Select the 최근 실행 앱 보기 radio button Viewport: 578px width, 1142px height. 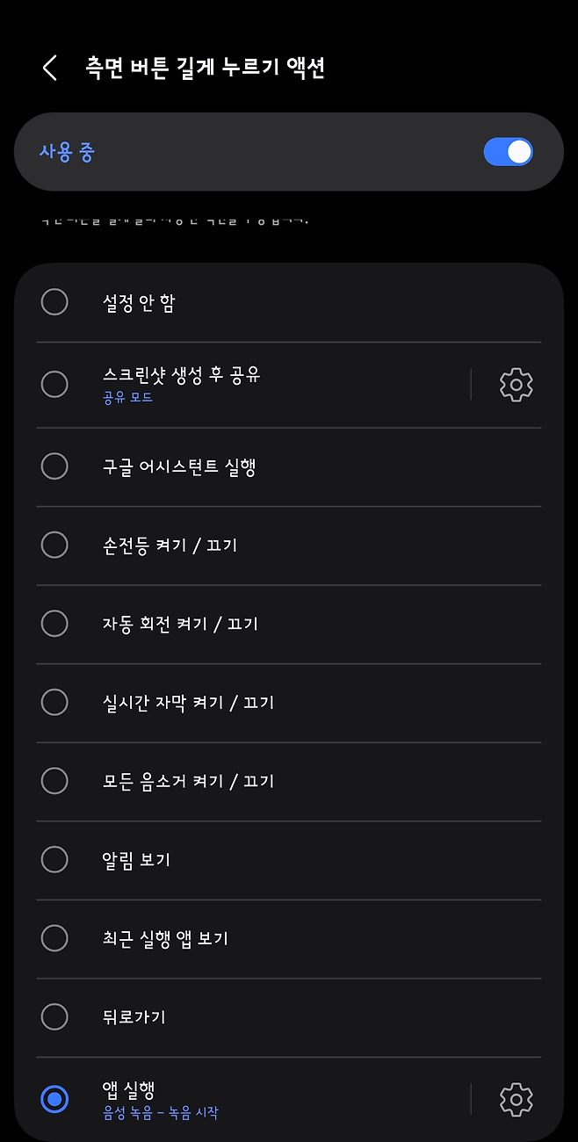(x=54, y=938)
